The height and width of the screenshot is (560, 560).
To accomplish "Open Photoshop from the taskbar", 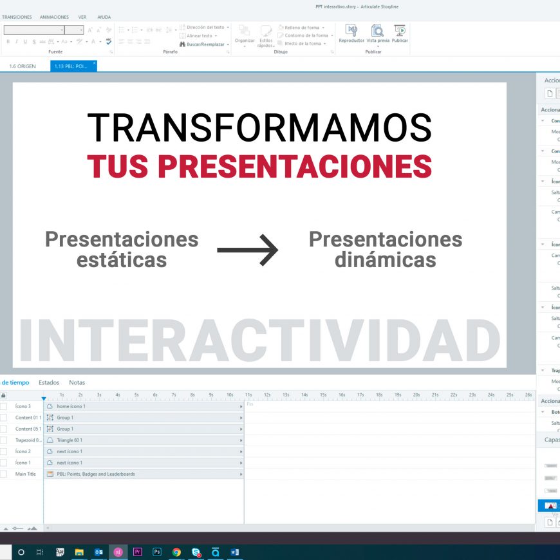I will pyautogui.click(x=156, y=552).
